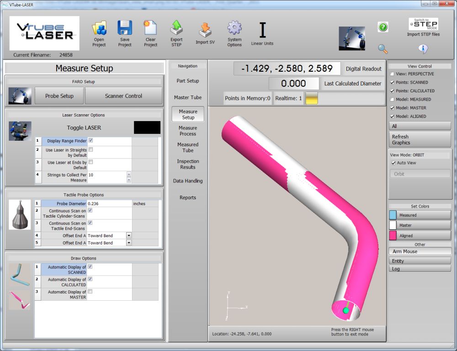Increase Strings to Collect Per Measure value
The height and width of the screenshot is (351, 457).
[x=128, y=174]
